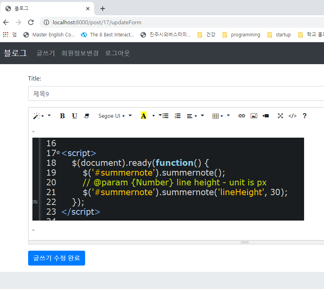The image size is (324, 289).
Task: Open The 8 Best Interact... bookmark
Action: pyautogui.click(x=107, y=34)
